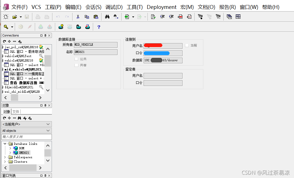Expand the Clusters folder node
This screenshot has height=178, width=294.
(5, 162)
